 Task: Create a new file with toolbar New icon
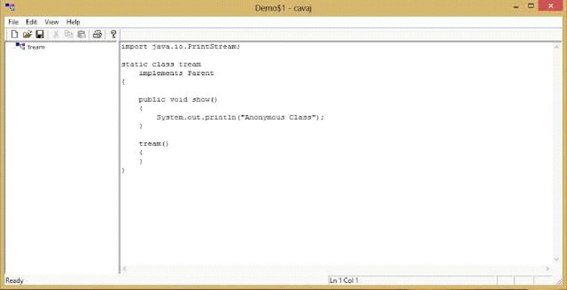point(14,34)
